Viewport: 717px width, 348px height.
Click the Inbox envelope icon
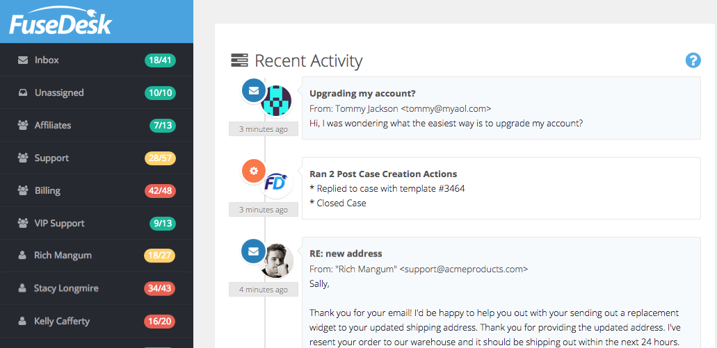[x=23, y=60]
